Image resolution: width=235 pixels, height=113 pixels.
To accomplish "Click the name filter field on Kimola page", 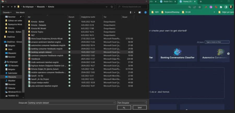I will tap(217, 42).
